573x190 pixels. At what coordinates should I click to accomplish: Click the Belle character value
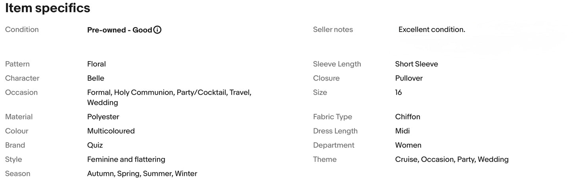click(96, 78)
